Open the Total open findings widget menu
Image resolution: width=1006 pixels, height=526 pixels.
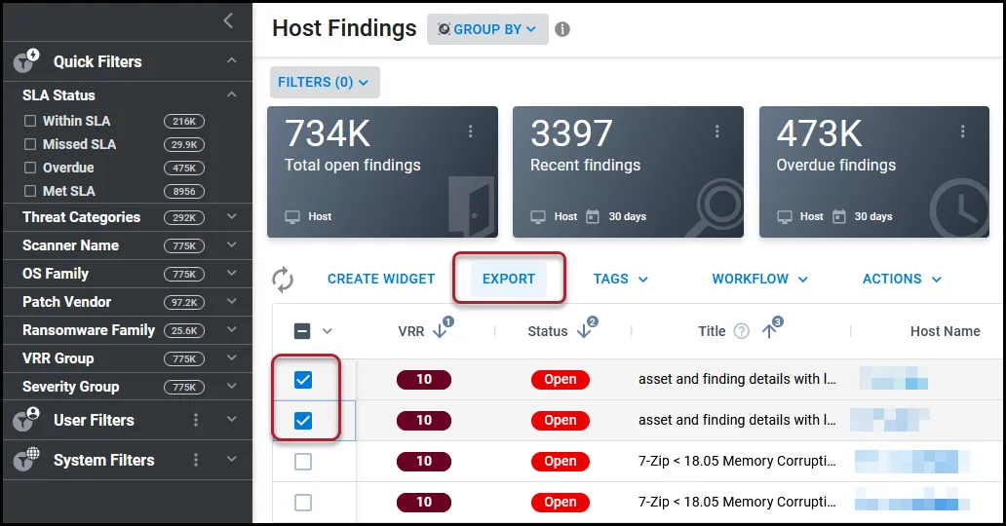[x=470, y=131]
